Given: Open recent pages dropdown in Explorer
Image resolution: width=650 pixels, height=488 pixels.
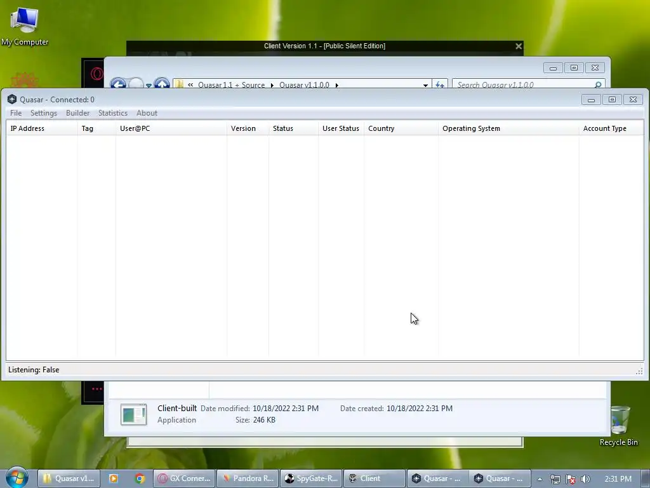Looking at the screenshot, I should point(149,86).
